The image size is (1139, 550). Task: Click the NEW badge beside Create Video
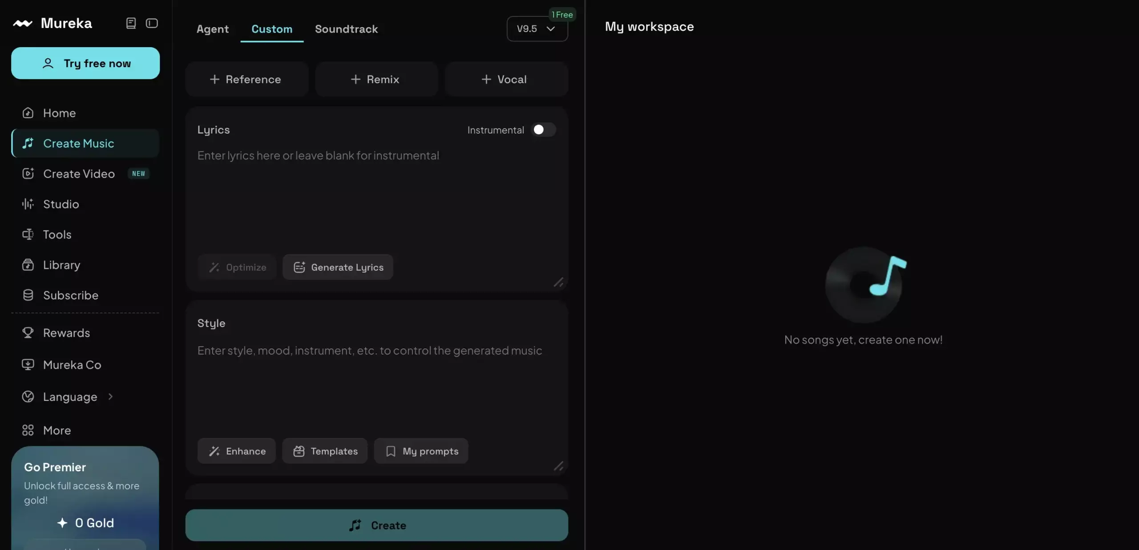pos(138,174)
